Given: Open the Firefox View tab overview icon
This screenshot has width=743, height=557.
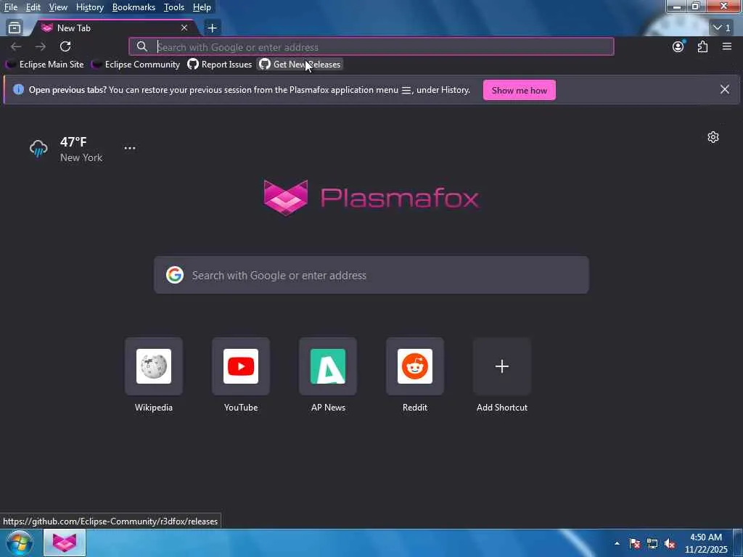Looking at the screenshot, I should pyautogui.click(x=15, y=28).
